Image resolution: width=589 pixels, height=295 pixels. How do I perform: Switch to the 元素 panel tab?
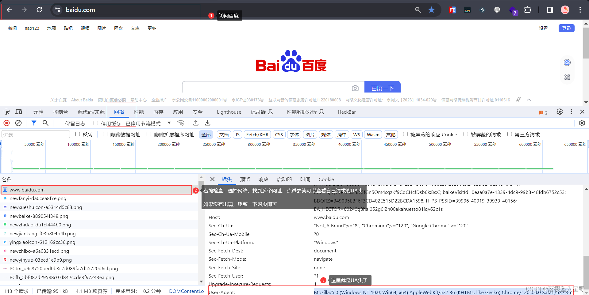click(x=38, y=112)
